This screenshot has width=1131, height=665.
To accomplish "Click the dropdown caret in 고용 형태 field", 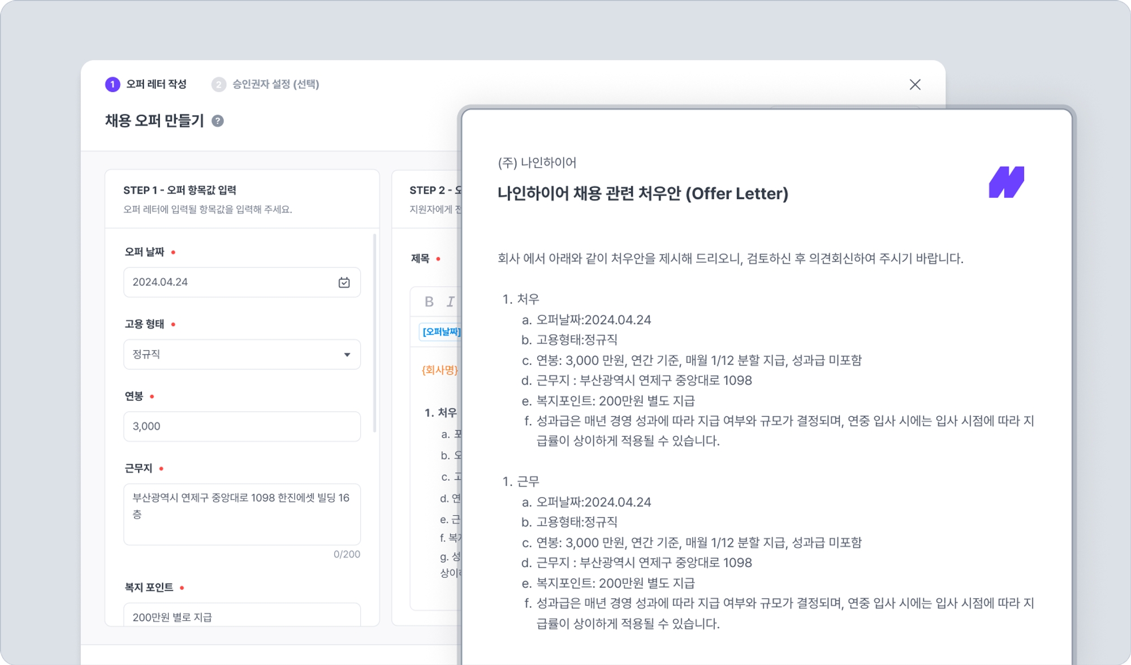I will click(347, 355).
